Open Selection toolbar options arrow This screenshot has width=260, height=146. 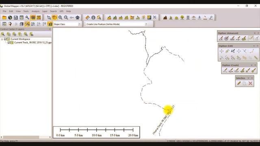(248, 78)
